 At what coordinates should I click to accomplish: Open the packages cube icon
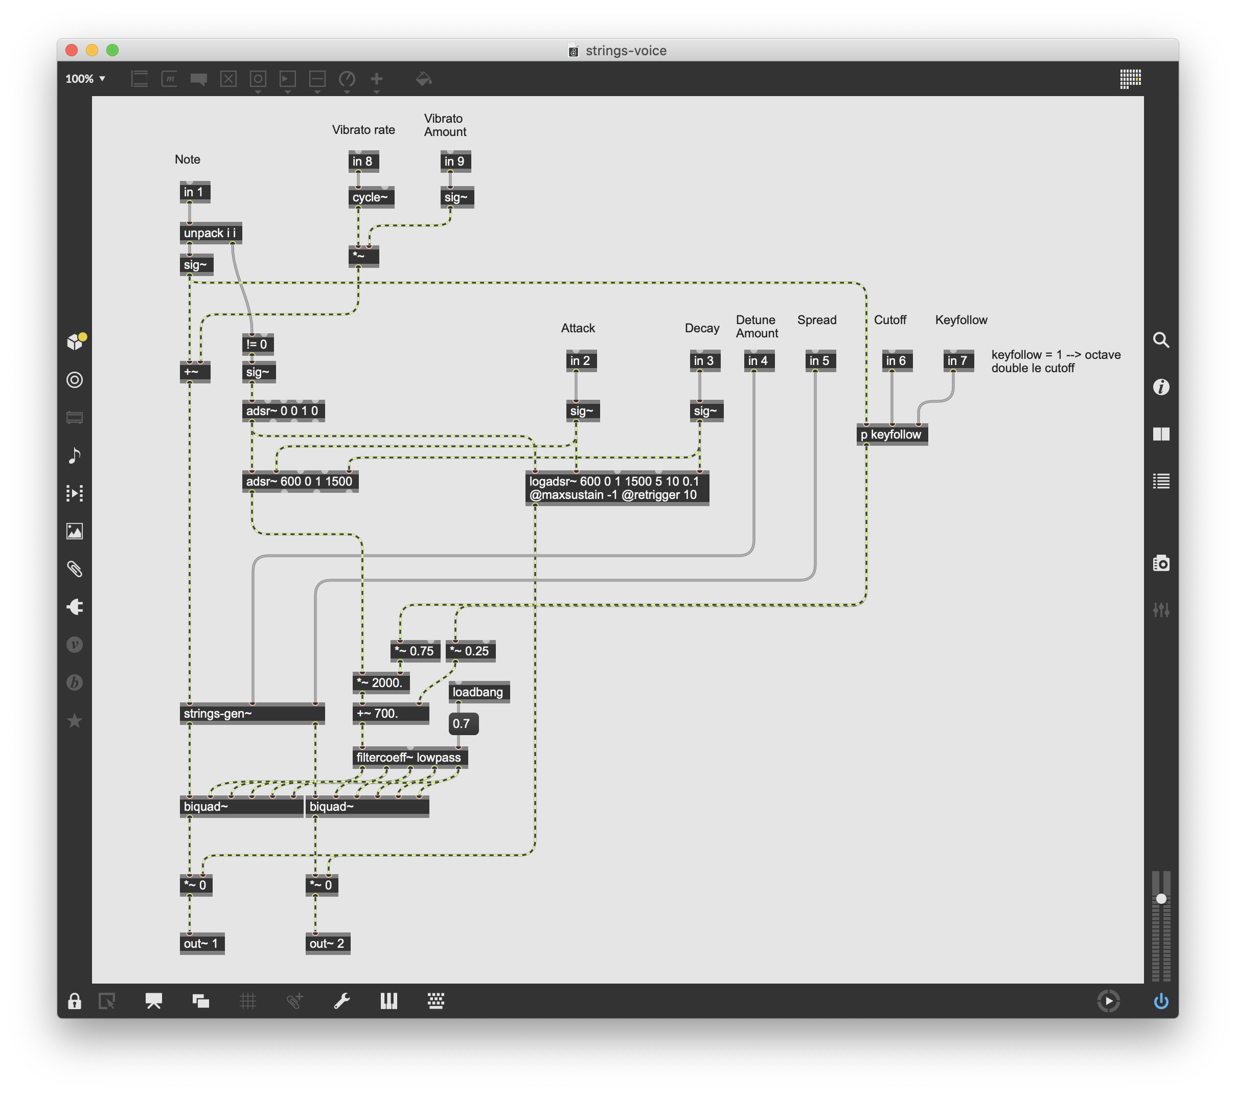[x=76, y=341]
